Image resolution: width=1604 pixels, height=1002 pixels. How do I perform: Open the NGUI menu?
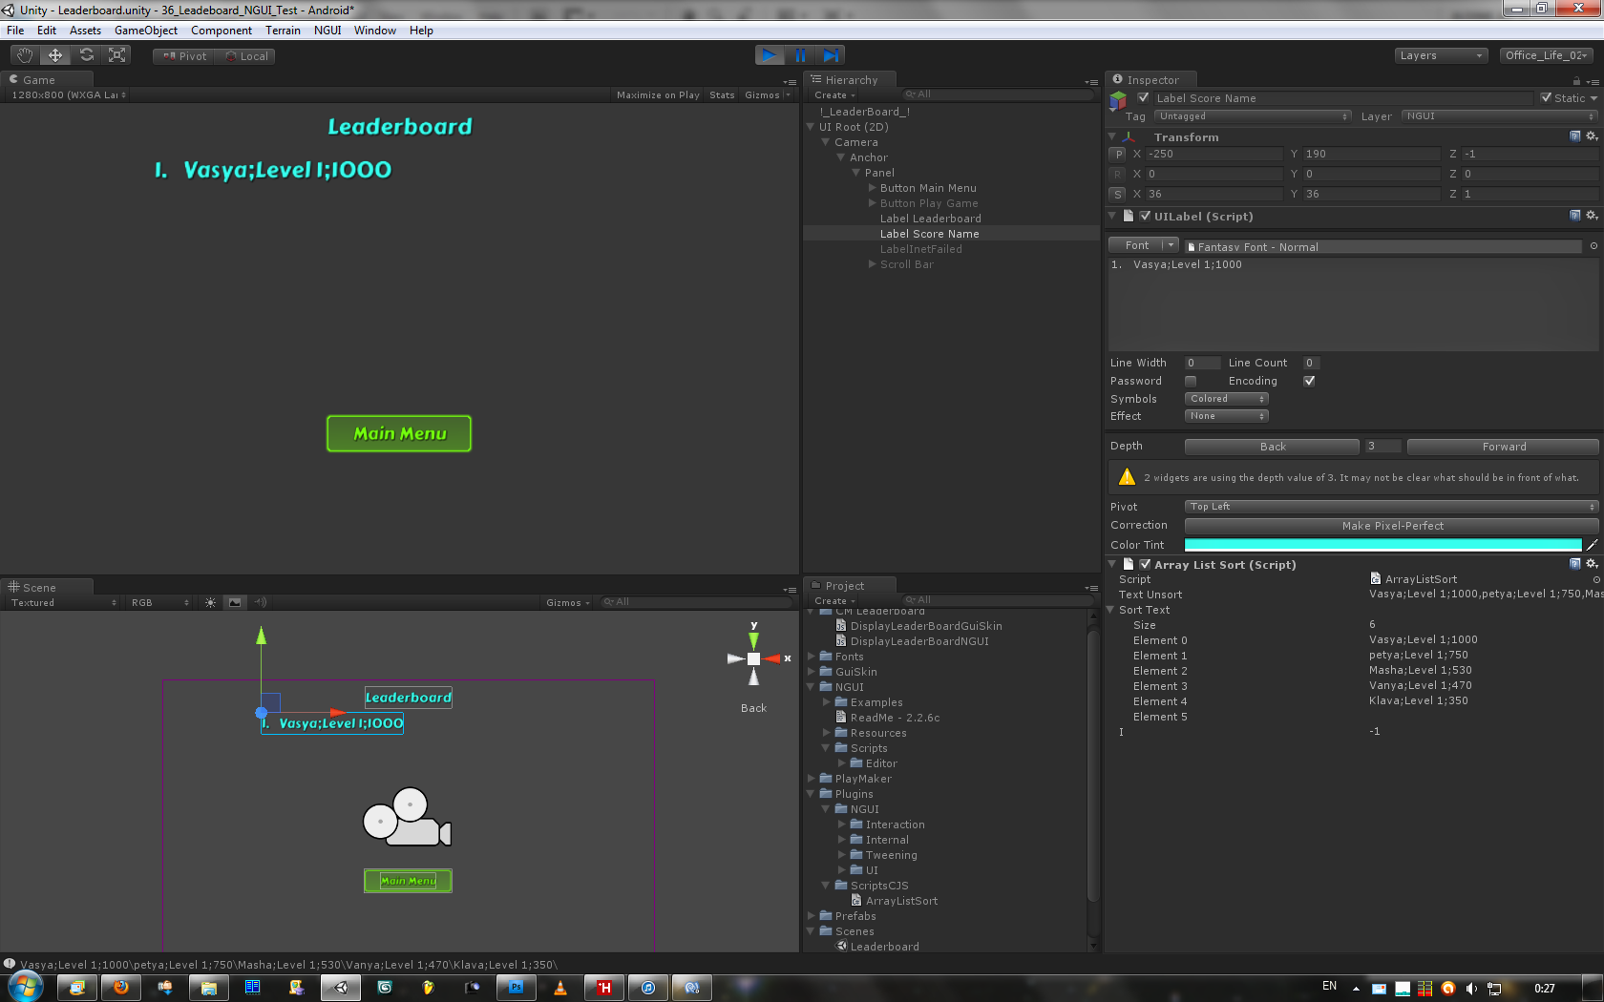(x=327, y=31)
